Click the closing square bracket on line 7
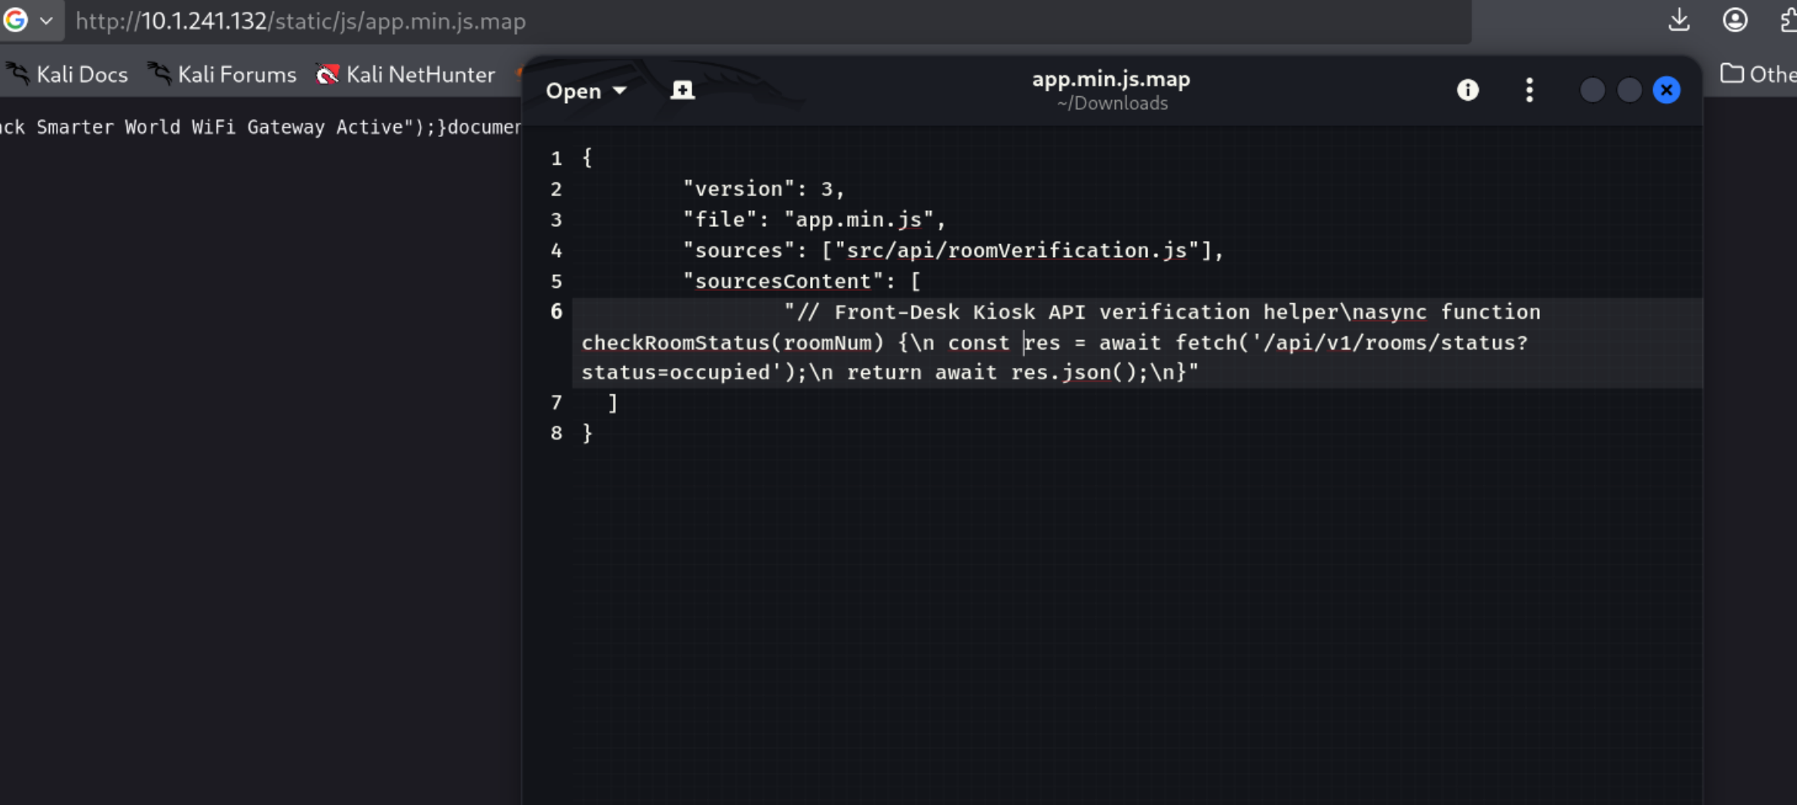This screenshot has width=1797, height=805. 613,402
